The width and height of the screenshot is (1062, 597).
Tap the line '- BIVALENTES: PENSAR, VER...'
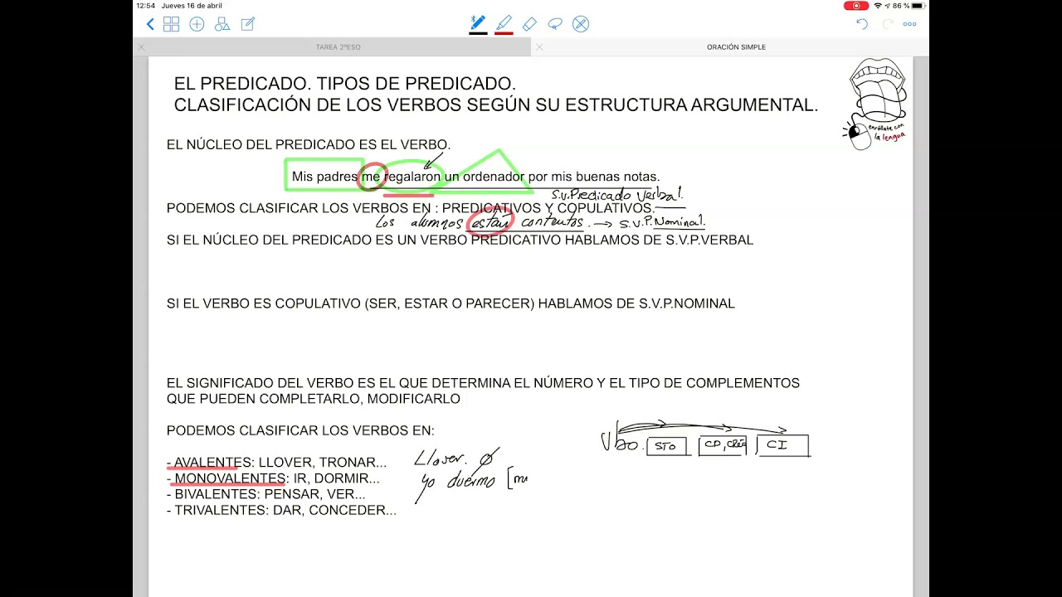click(265, 494)
